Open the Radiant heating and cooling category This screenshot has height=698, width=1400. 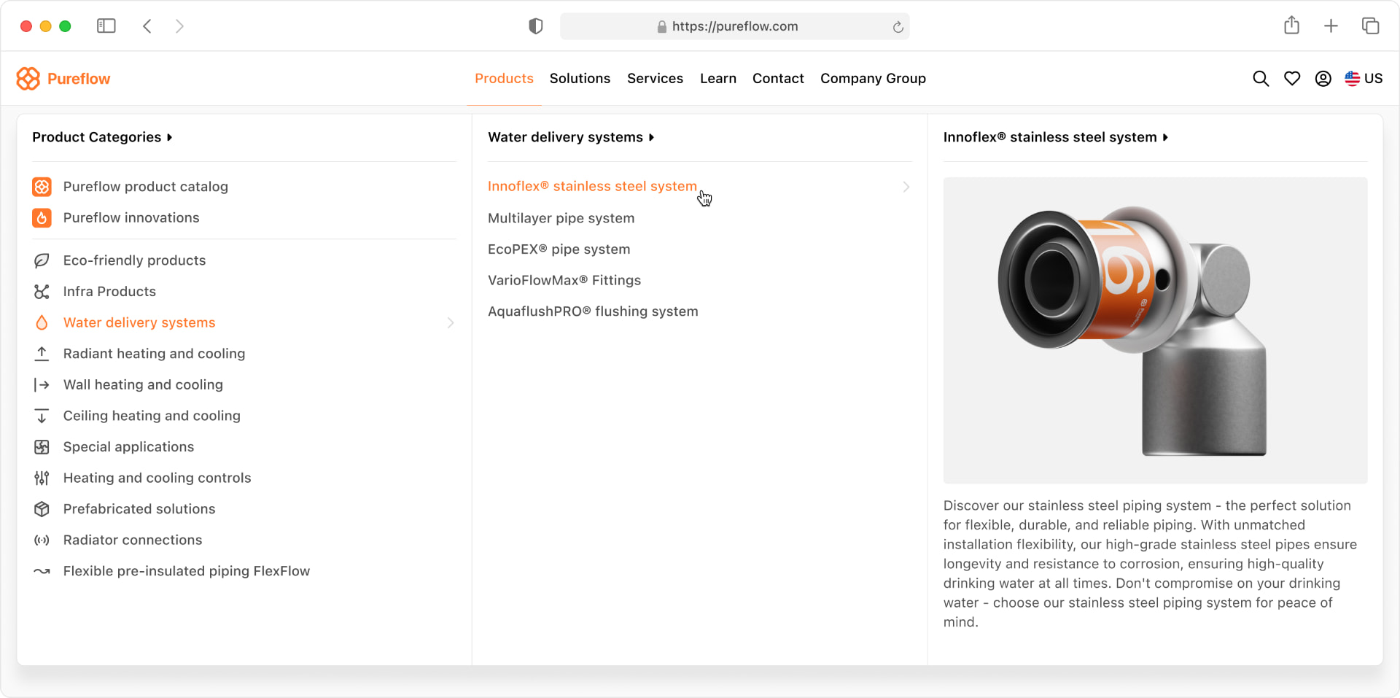coord(154,354)
